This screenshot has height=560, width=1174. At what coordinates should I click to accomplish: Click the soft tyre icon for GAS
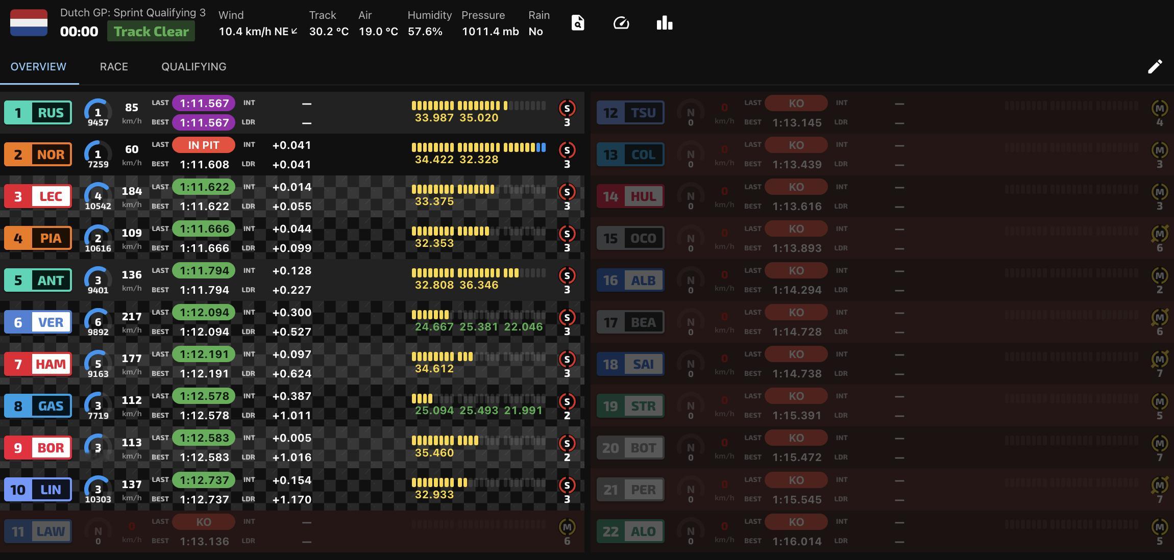coord(567,401)
